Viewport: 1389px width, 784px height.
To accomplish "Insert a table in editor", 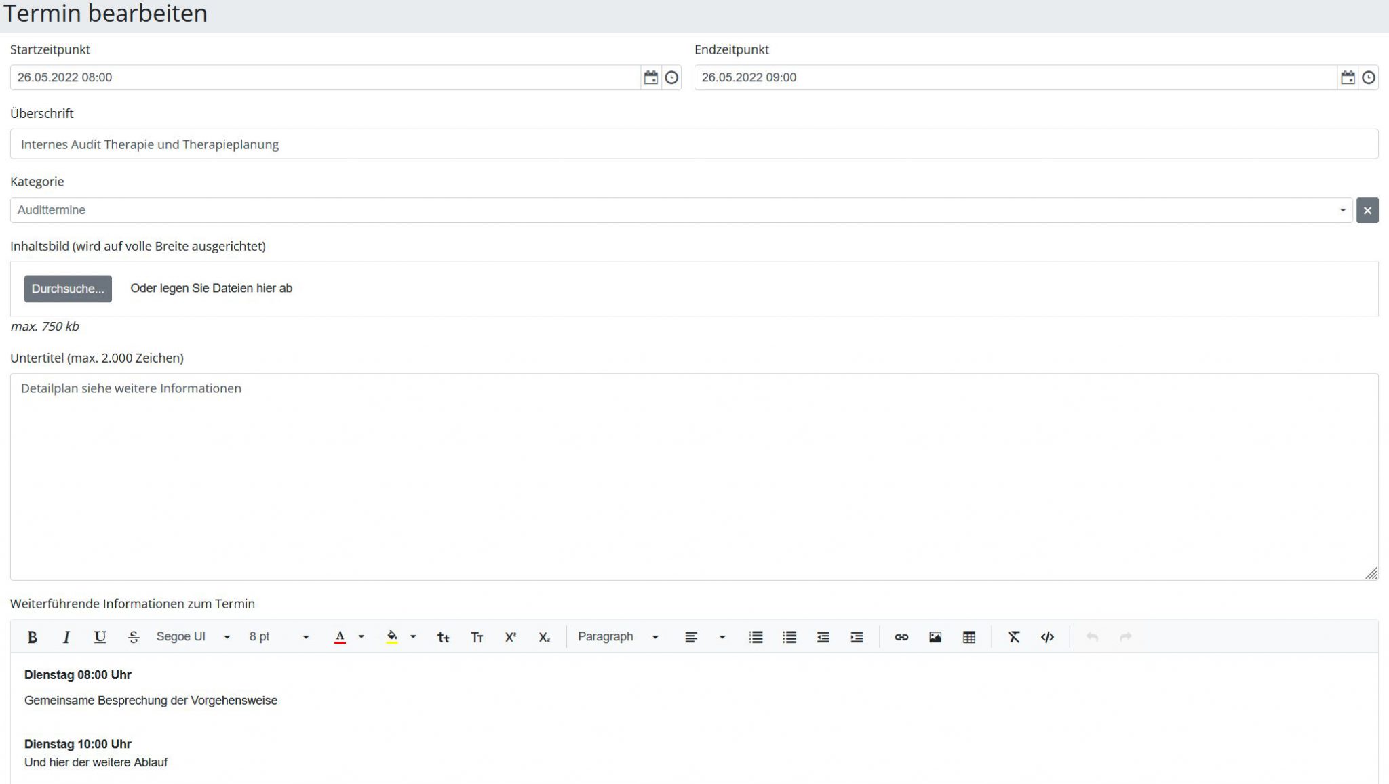I will coord(969,637).
